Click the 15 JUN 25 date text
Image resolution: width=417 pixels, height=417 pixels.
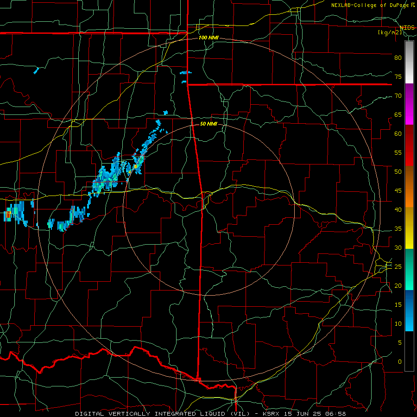(303, 414)
